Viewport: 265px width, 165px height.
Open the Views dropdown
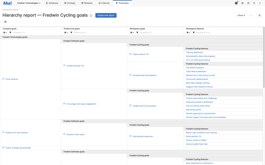[241, 15]
